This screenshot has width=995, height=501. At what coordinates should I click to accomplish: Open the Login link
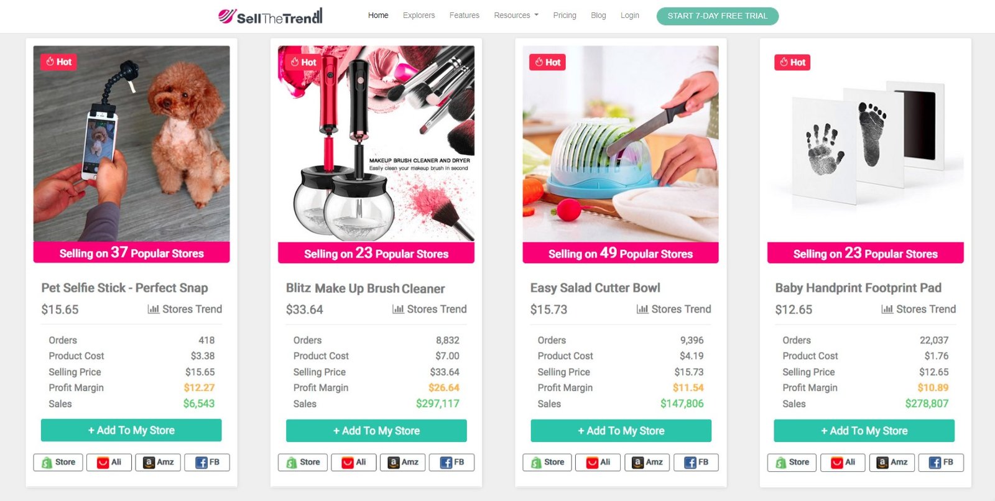630,16
